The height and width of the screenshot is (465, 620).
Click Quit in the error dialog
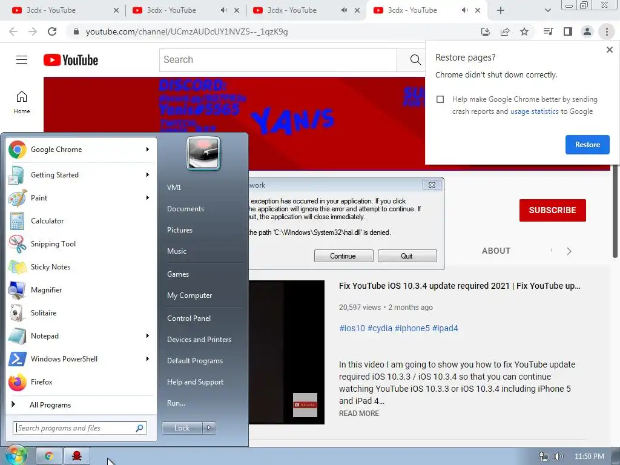pos(407,256)
